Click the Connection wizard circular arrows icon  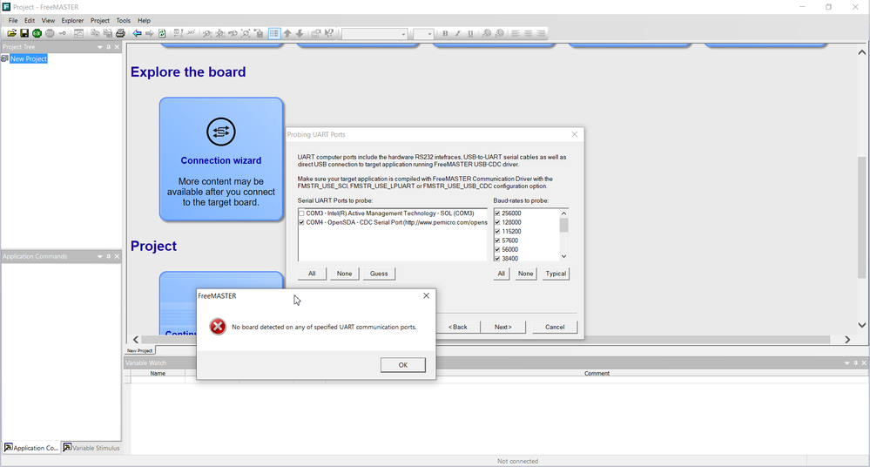[221, 132]
